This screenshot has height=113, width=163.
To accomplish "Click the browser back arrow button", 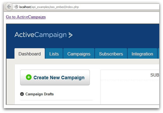I will coord(9,7).
